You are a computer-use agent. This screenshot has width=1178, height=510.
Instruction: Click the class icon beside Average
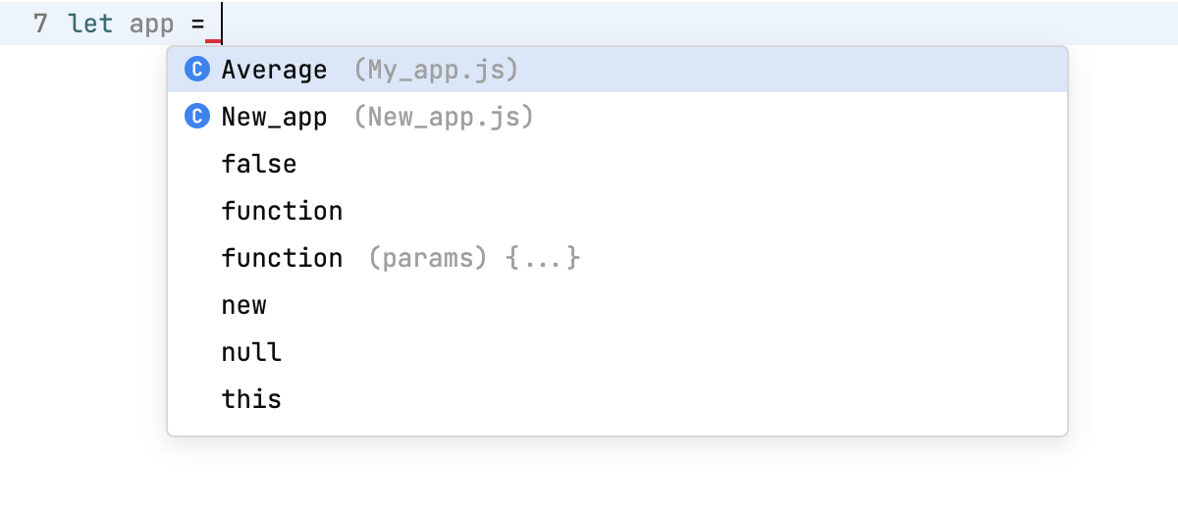[198, 70]
